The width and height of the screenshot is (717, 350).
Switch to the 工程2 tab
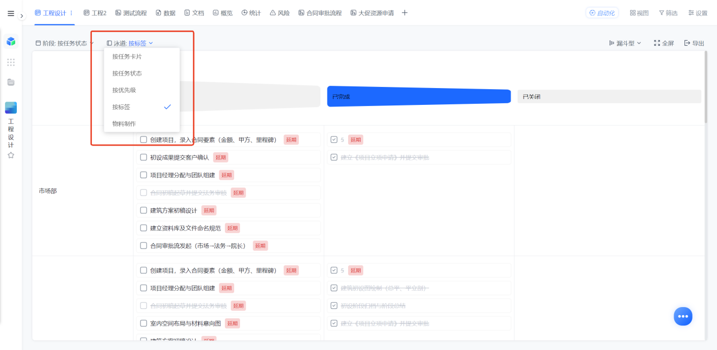pos(95,13)
